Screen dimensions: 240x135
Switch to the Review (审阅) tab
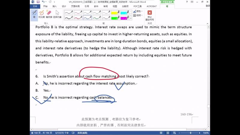(106, 6)
